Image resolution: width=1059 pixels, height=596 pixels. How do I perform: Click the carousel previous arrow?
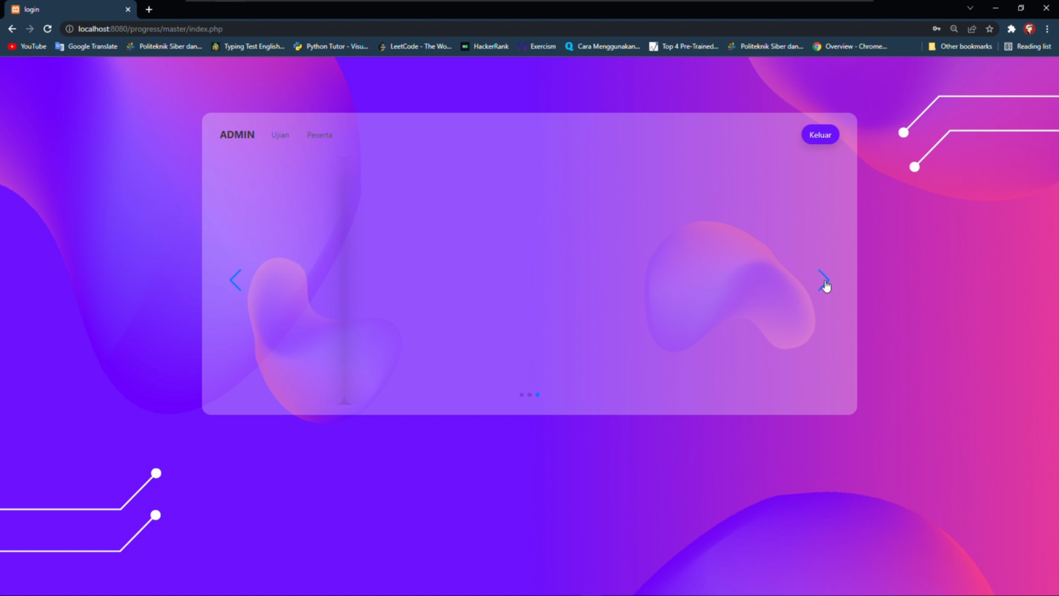(236, 280)
